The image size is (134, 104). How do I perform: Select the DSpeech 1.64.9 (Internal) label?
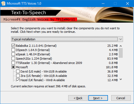point(33,50)
